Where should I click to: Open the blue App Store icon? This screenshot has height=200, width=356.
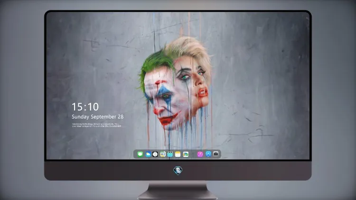(208, 154)
